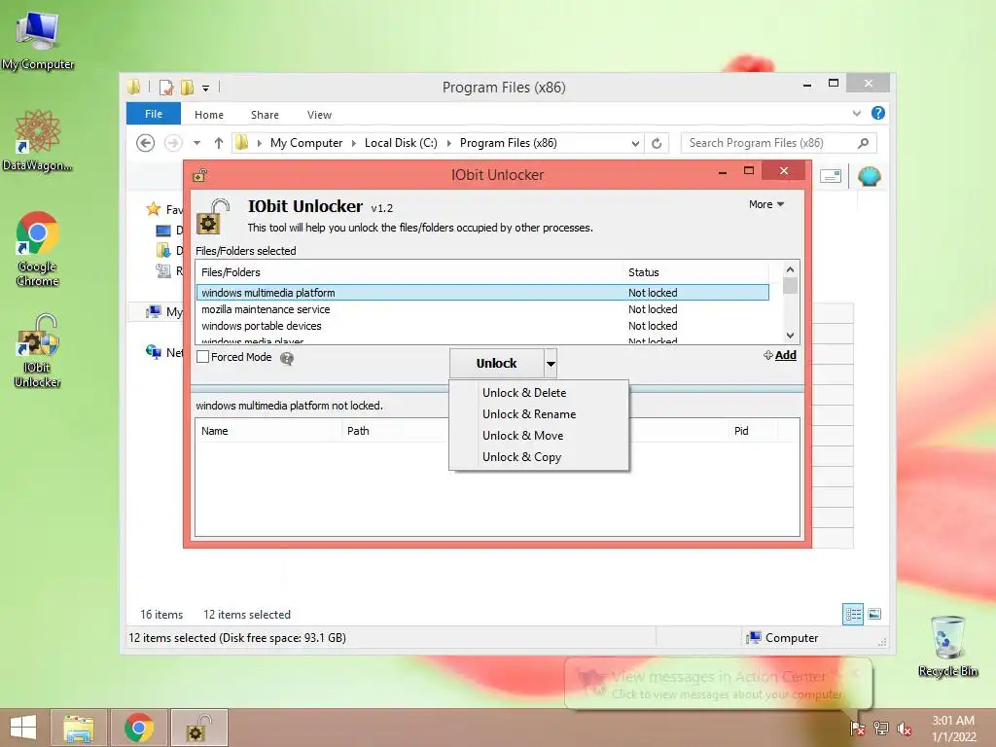Go up one folder level in Explorer
The width and height of the screenshot is (996, 747).
(219, 143)
